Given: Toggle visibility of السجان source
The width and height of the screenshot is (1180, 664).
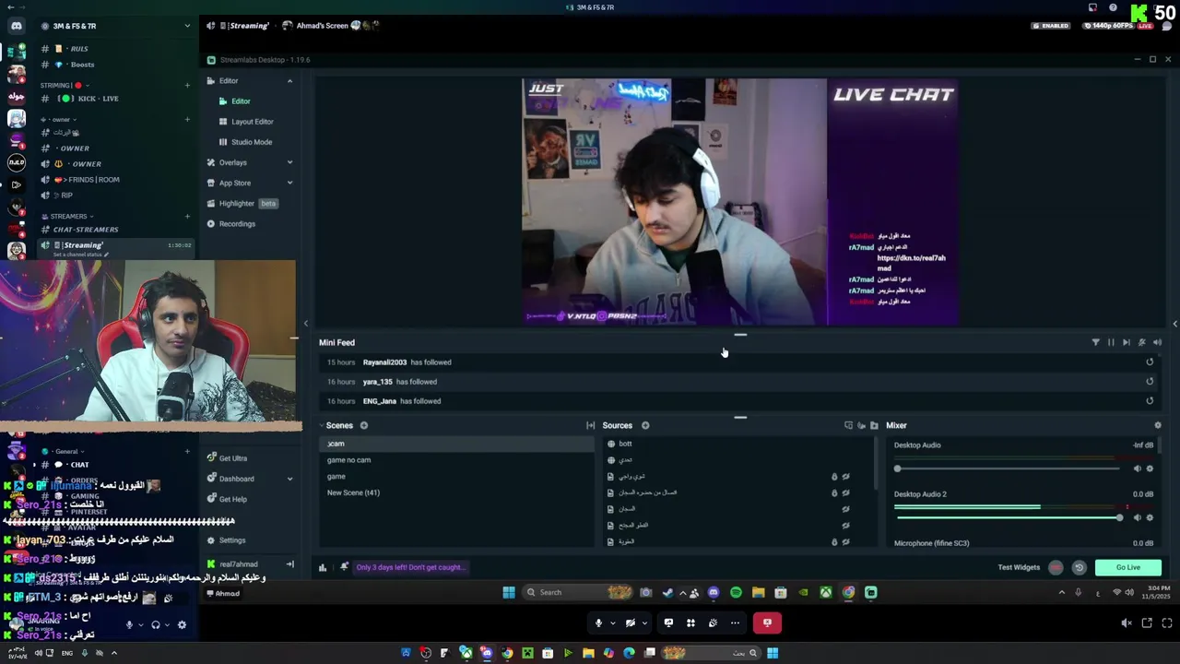Looking at the screenshot, I should click(845, 509).
